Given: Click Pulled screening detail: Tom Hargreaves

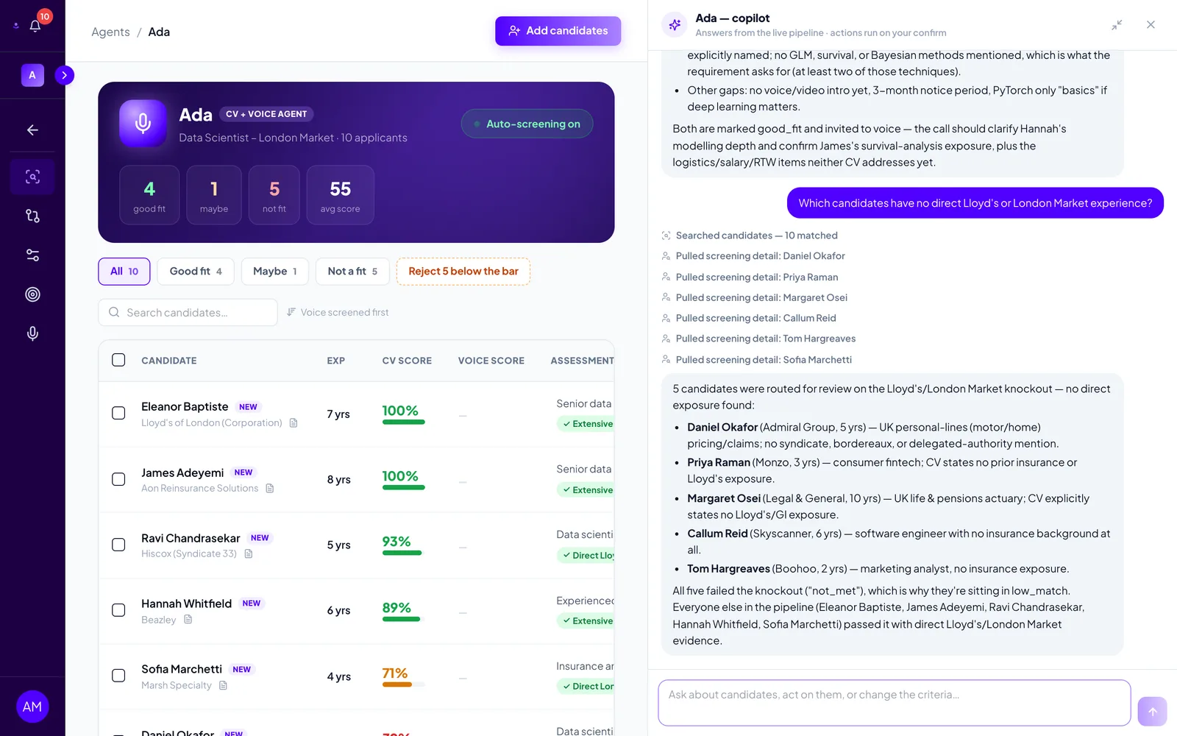Looking at the screenshot, I should click(x=758, y=339).
